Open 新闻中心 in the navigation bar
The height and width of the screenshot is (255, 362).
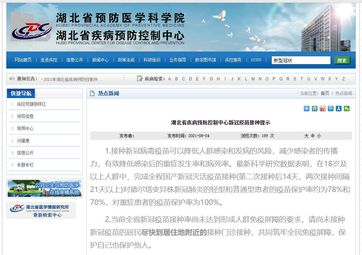[x=100, y=60]
